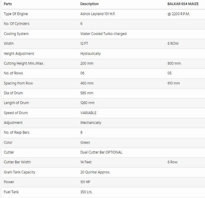
Task: Click the @ 2200 R.P.M. value
Action: tap(179, 14)
